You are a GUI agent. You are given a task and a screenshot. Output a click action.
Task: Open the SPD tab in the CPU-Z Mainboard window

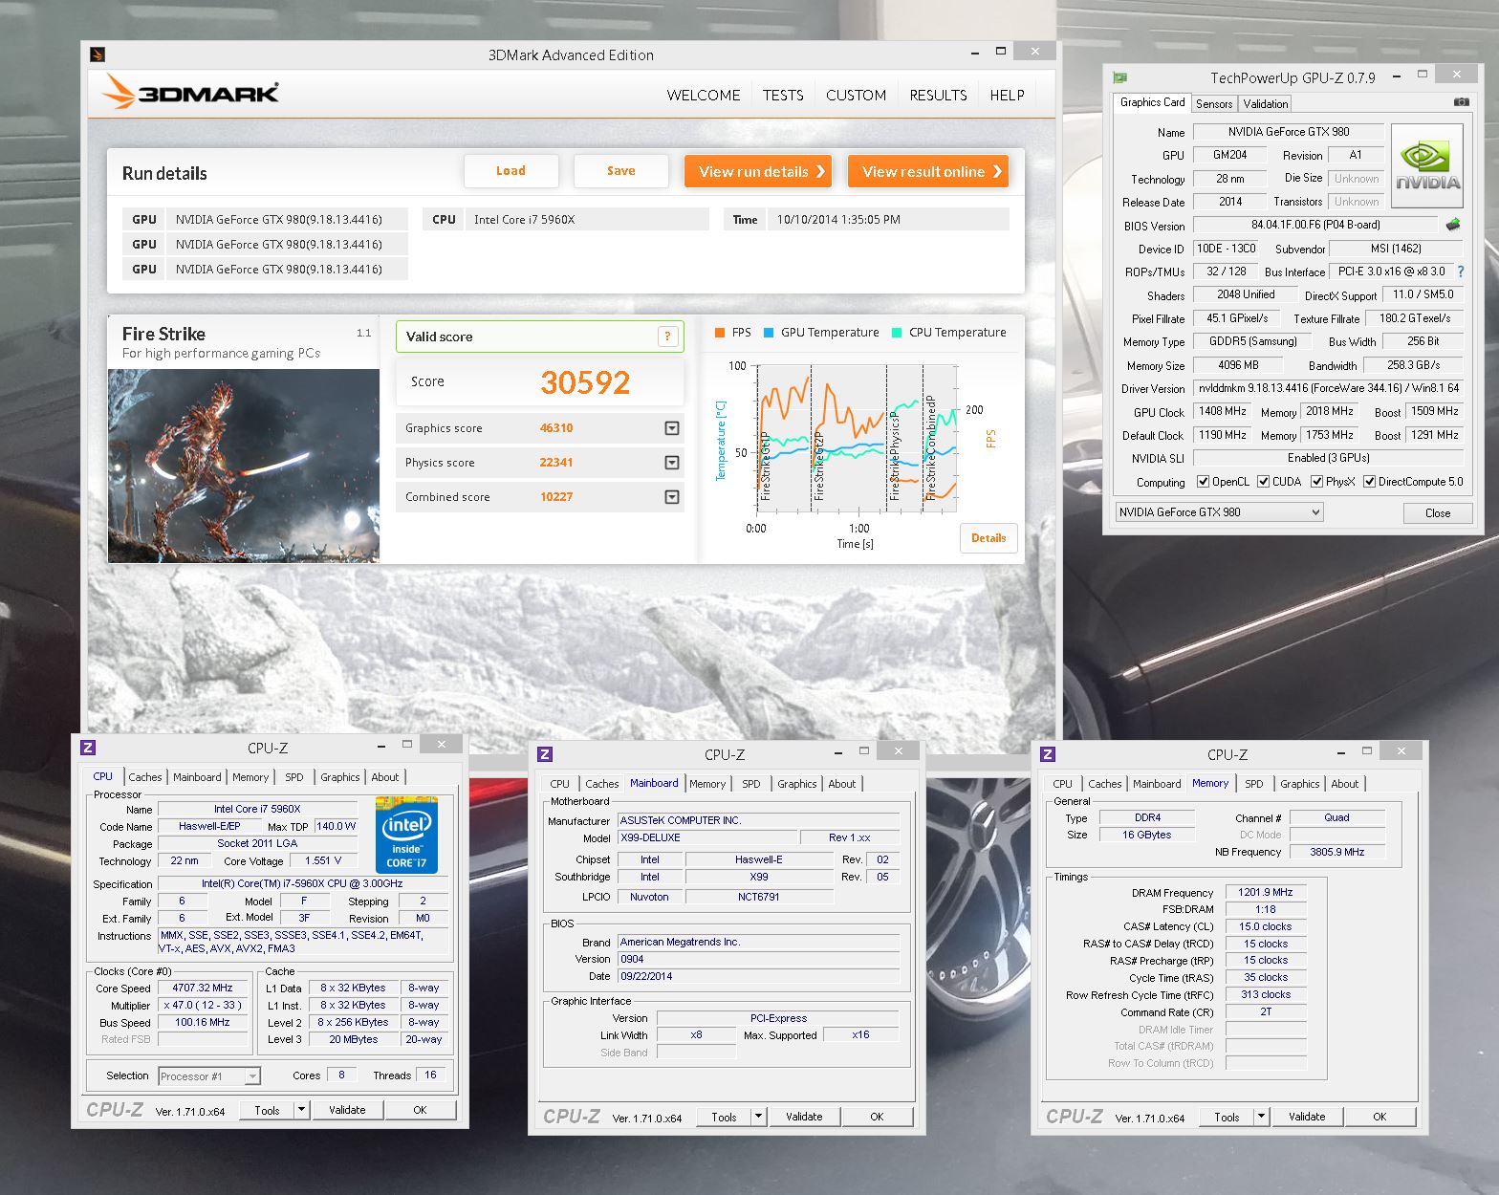(751, 784)
